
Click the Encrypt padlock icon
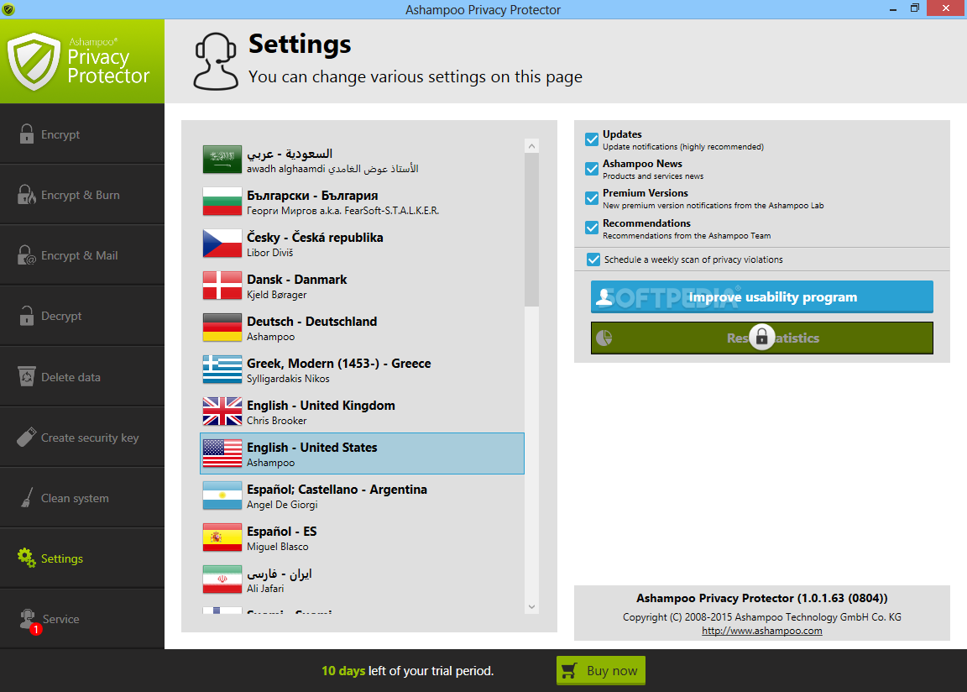click(27, 134)
